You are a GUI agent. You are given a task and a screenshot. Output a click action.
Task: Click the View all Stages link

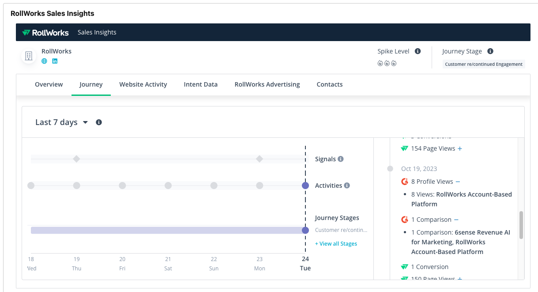tap(336, 244)
